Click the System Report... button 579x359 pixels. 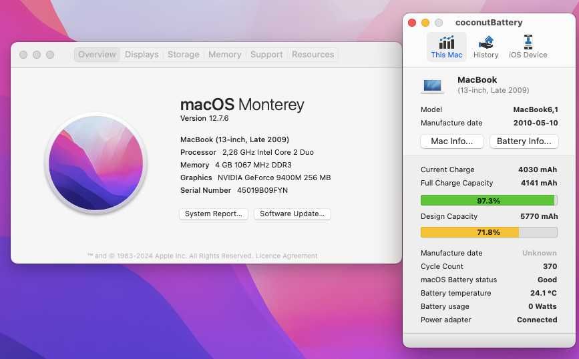pos(214,214)
